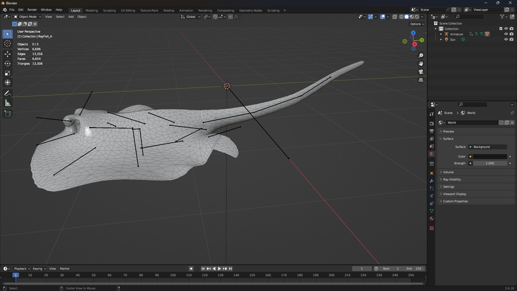Hide the Sun in viewport
The image size is (517, 291).
(x=506, y=39)
